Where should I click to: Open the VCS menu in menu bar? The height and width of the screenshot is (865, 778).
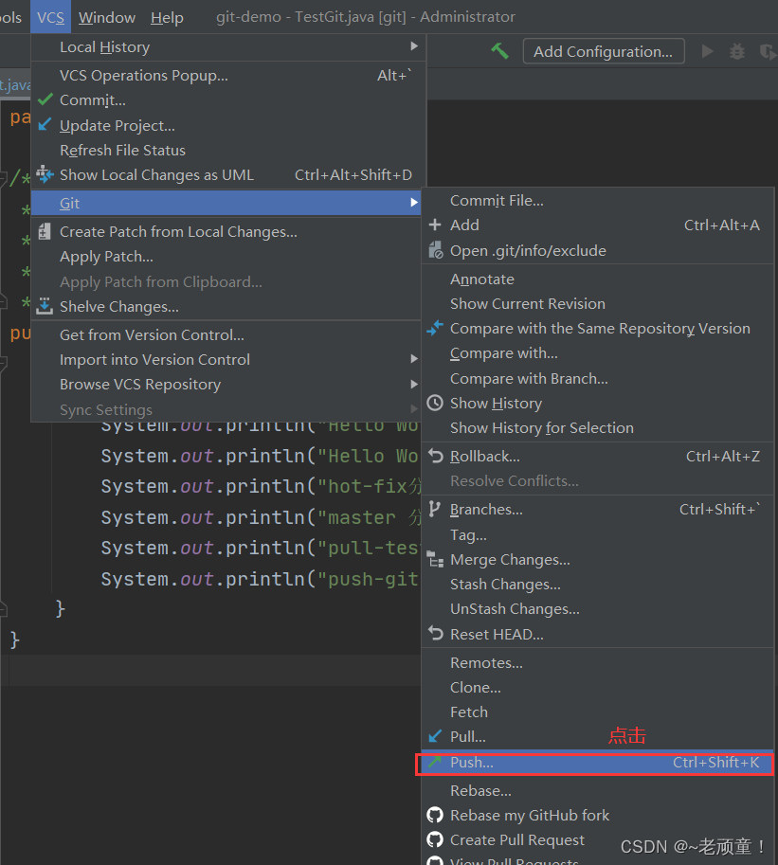51,17
